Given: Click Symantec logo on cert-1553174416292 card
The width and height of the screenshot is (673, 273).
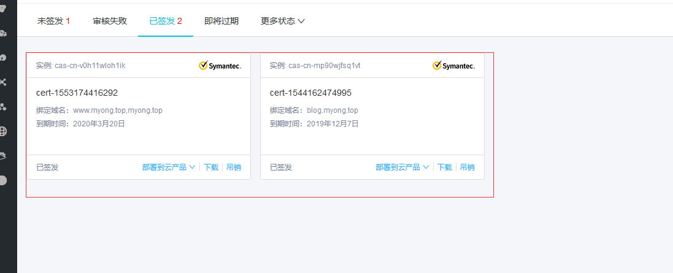Looking at the screenshot, I should point(220,66).
